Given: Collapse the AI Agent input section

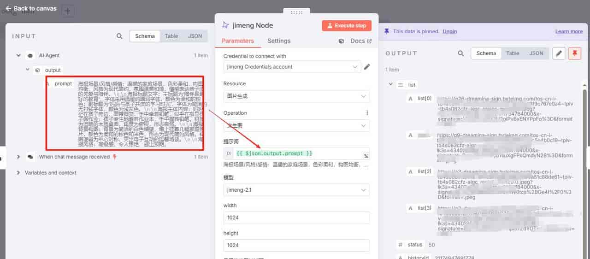Looking at the screenshot, I should (18, 55).
